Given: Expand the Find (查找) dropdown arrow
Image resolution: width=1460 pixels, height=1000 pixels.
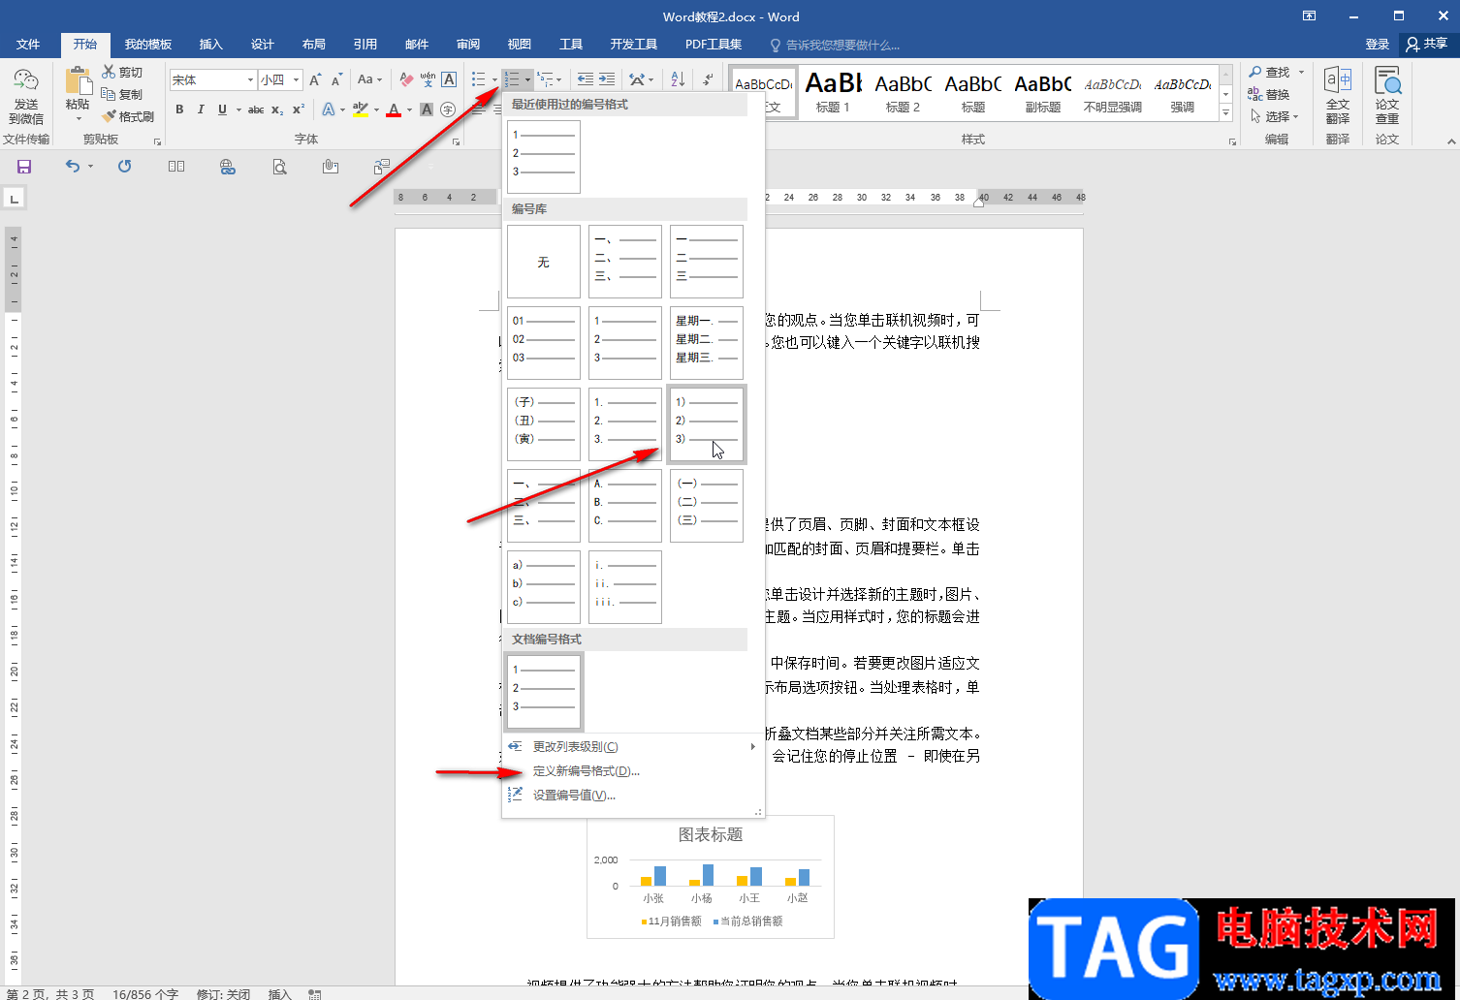Looking at the screenshot, I should pos(1301,72).
